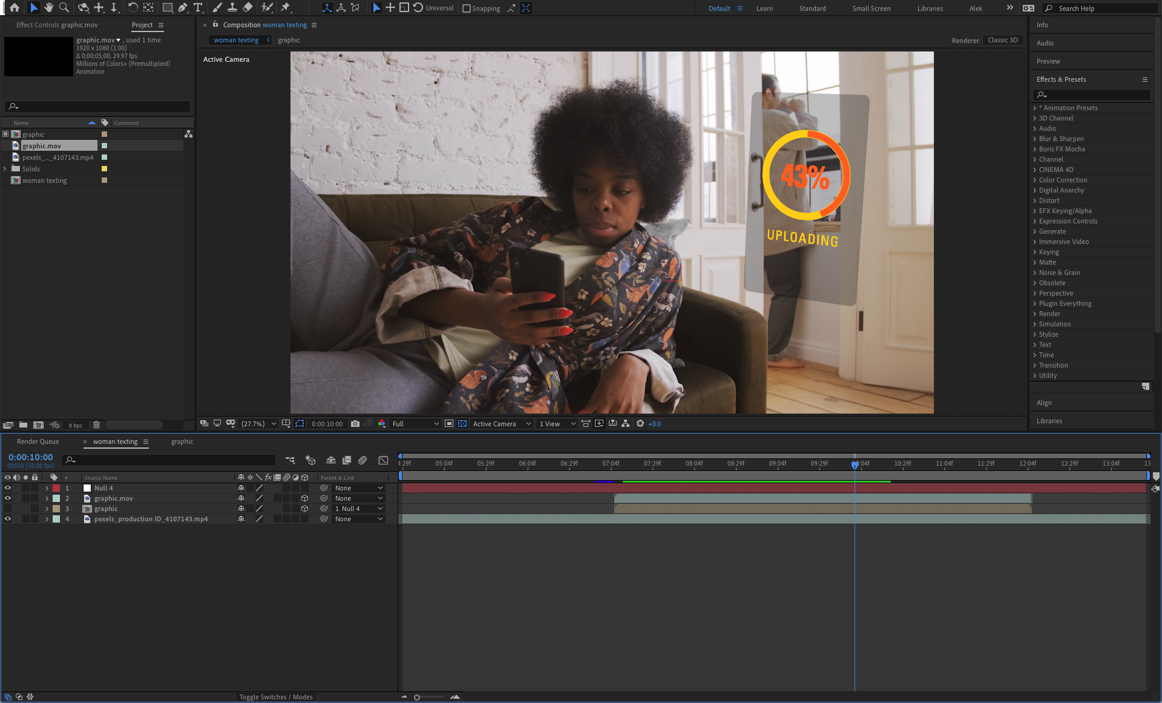
Task: Open the Render Queue panel
Action: (x=38, y=441)
